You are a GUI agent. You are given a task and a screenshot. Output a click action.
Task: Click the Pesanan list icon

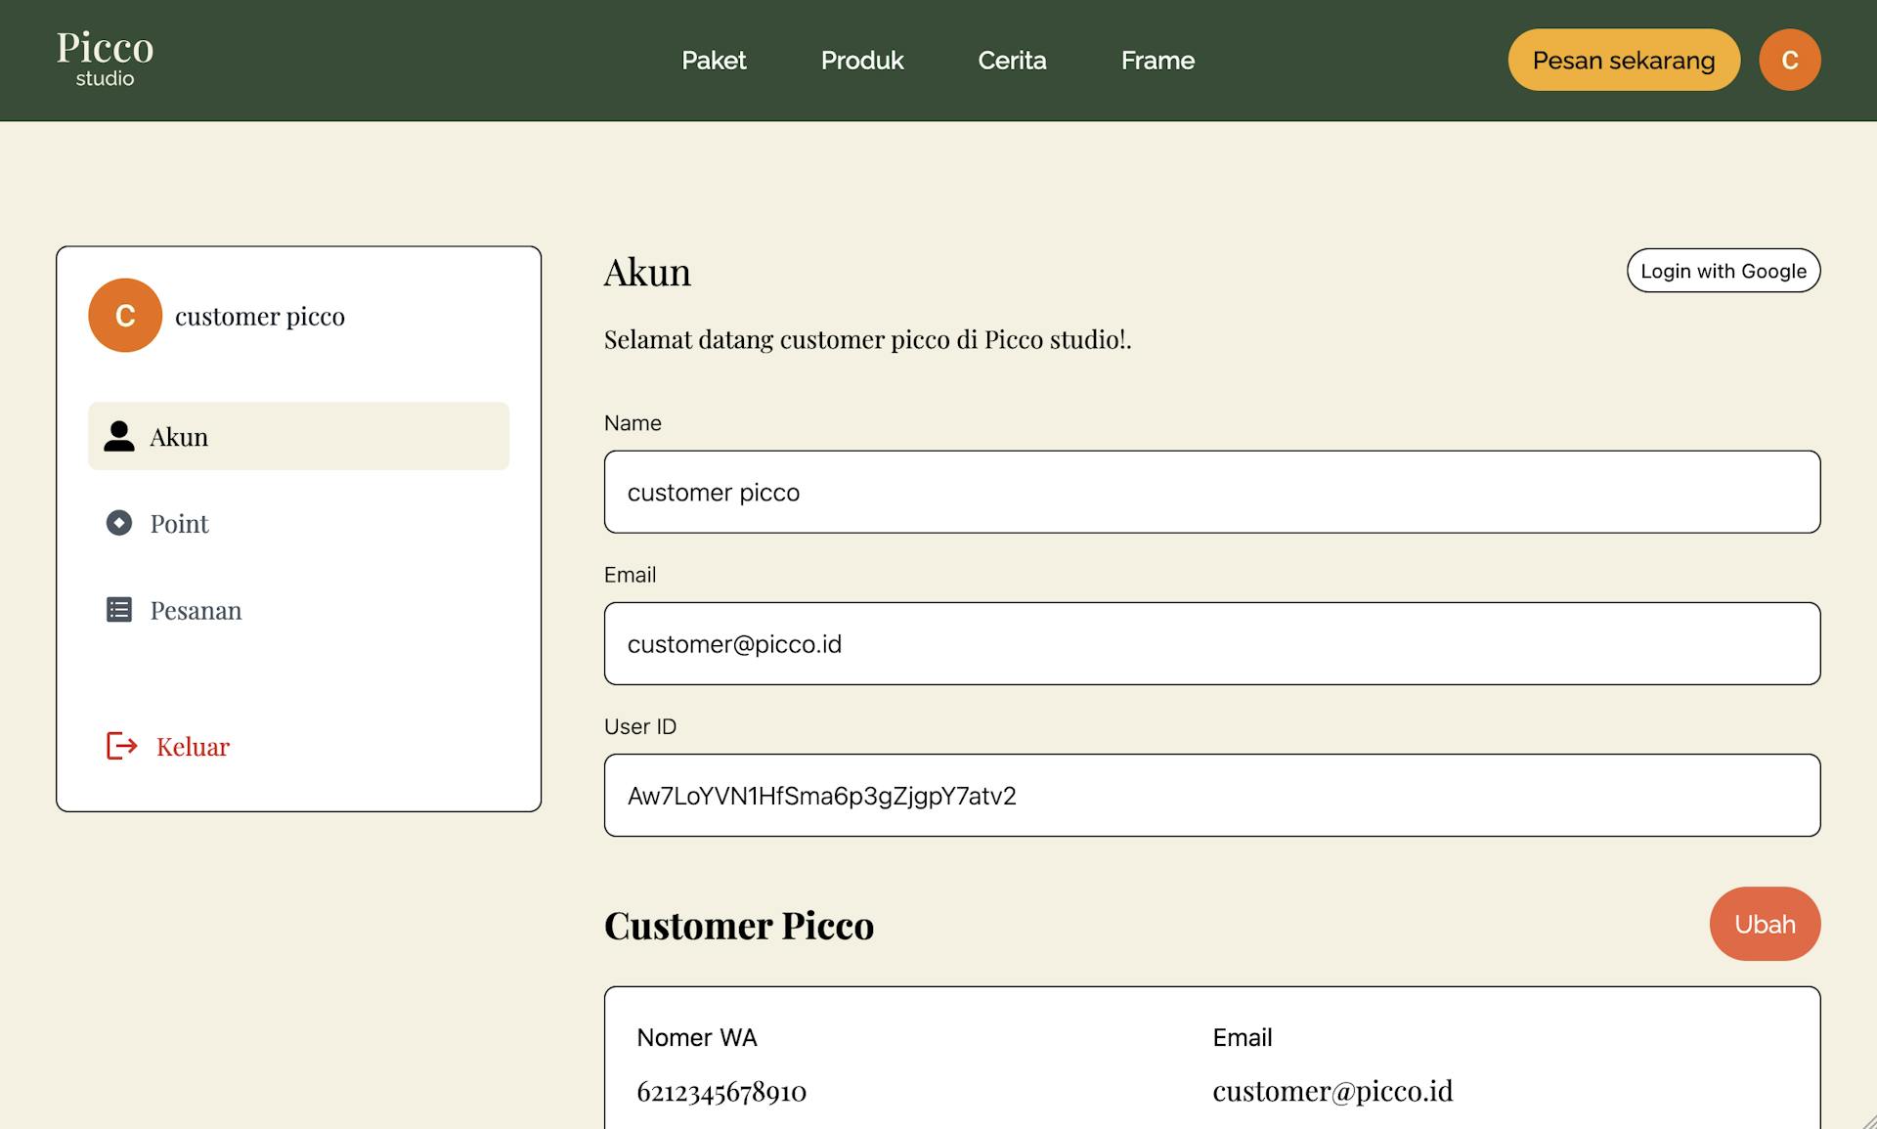tap(119, 610)
